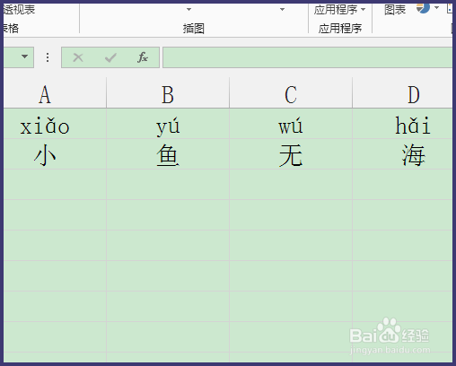Select cell containing xiǎo
Viewport: 456px width, 366px height.
pos(55,124)
